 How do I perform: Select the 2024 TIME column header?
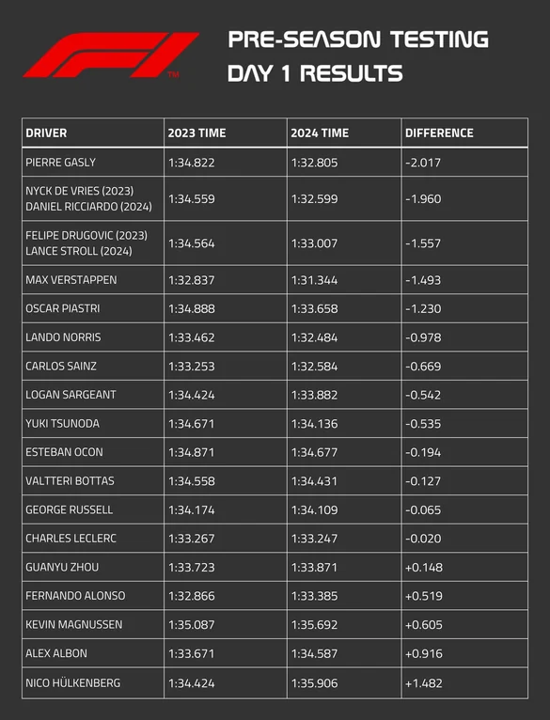tap(320, 133)
